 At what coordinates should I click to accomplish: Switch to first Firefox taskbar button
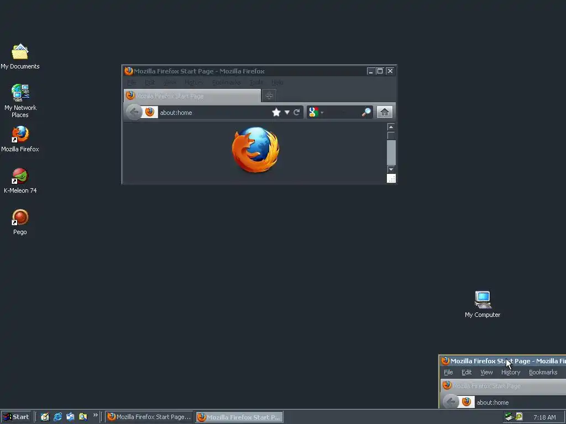[x=149, y=417]
